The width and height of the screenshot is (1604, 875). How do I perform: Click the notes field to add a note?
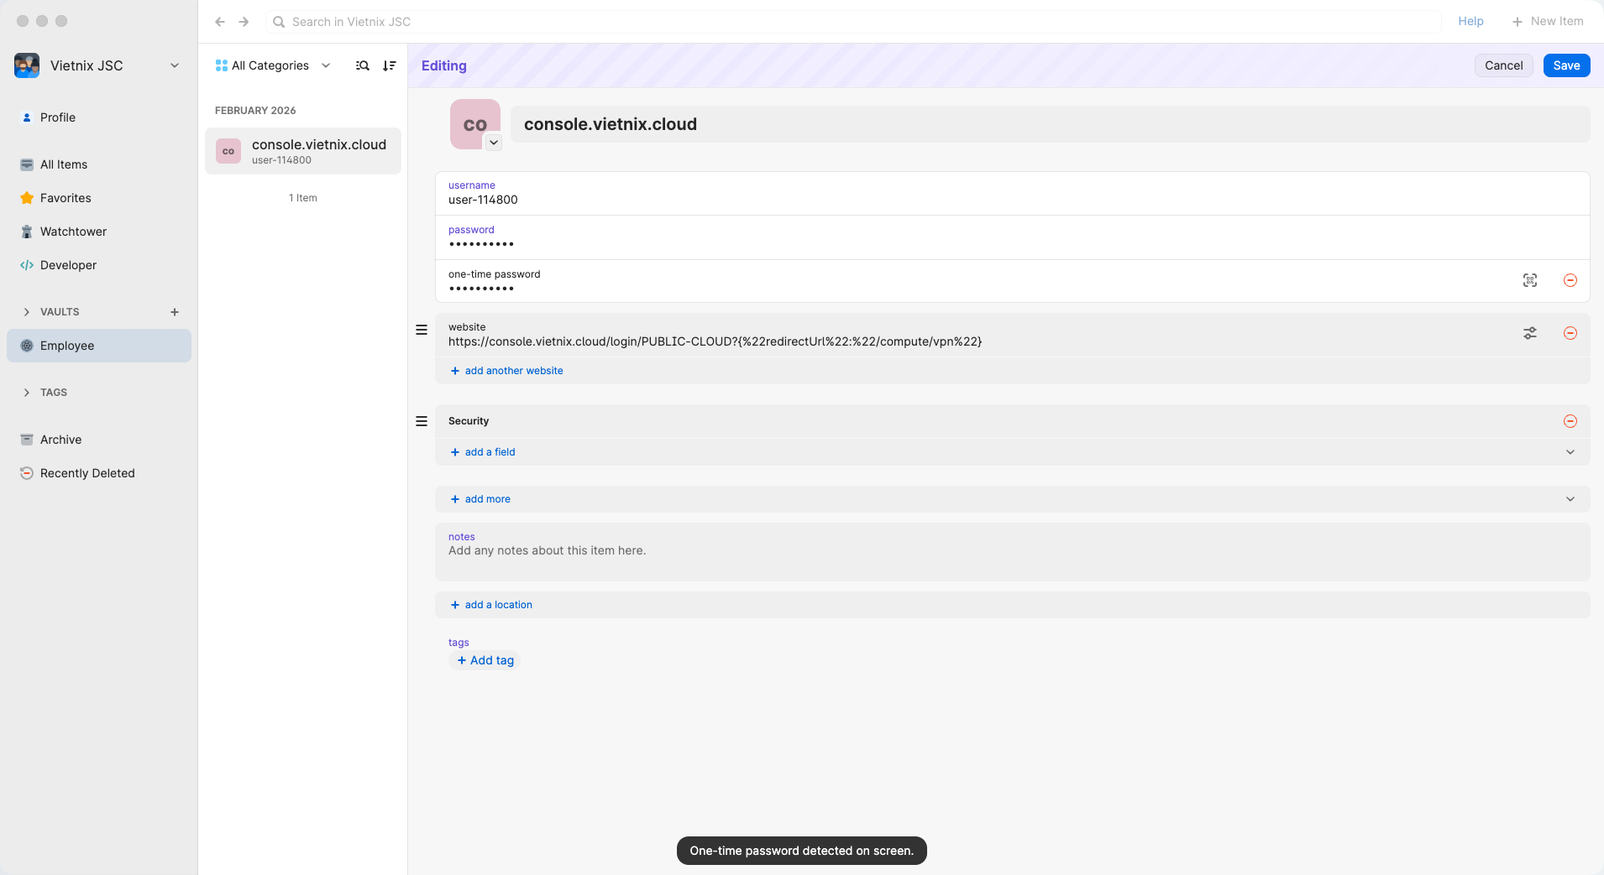[756, 550]
